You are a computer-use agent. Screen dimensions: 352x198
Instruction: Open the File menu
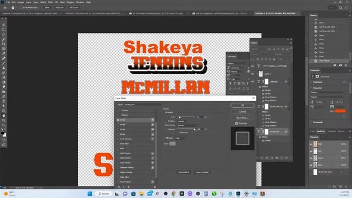8,2
